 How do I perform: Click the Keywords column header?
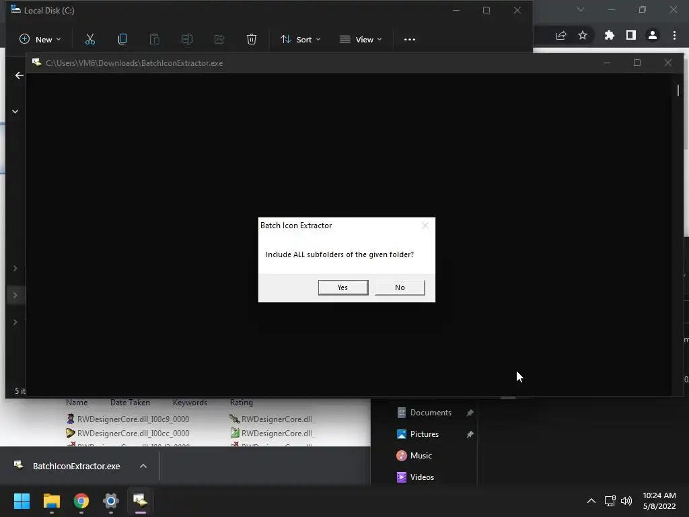(x=190, y=403)
